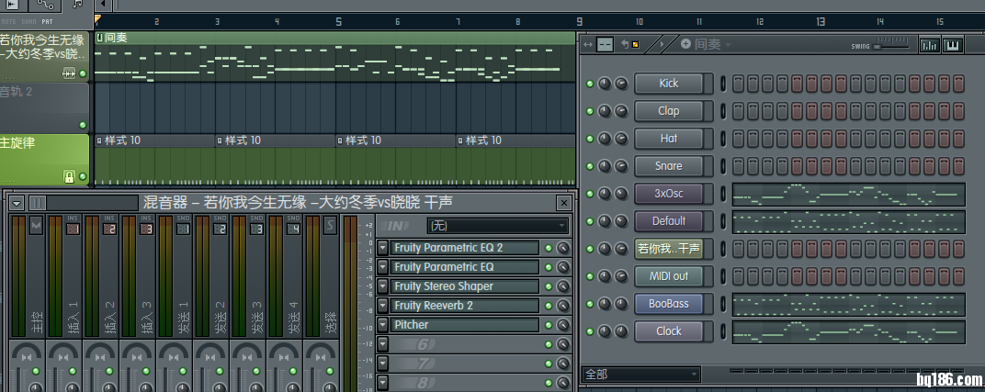Disable Fruity Reeverb 2 effect LED
985x392 pixels.
(x=549, y=306)
